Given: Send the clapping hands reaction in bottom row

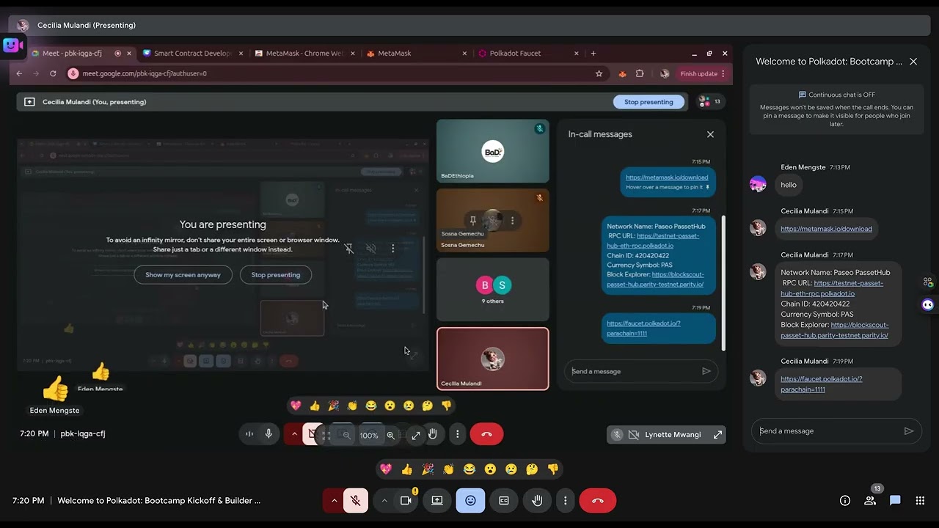Looking at the screenshot, I should [x=448, y=469].
